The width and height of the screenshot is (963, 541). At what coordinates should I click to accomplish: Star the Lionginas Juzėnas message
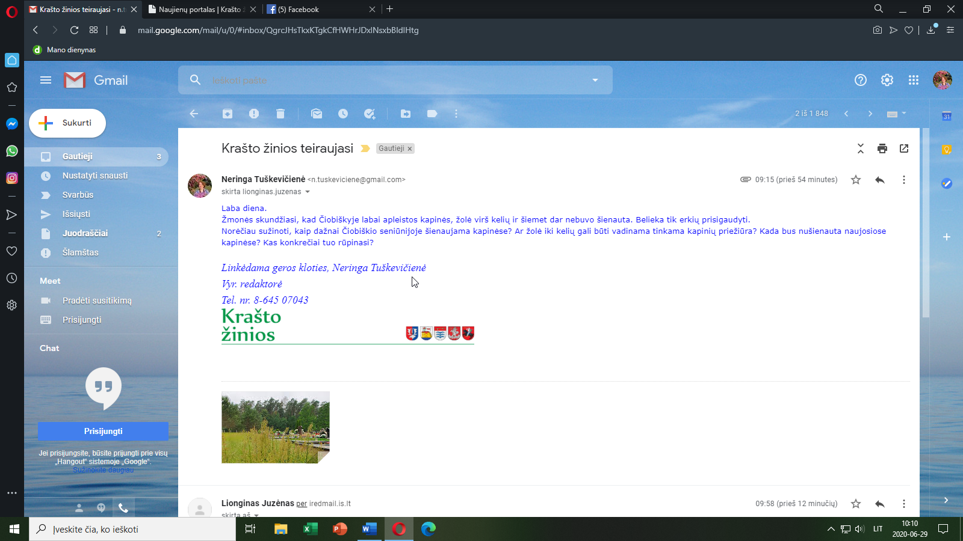tap(856, 504)
